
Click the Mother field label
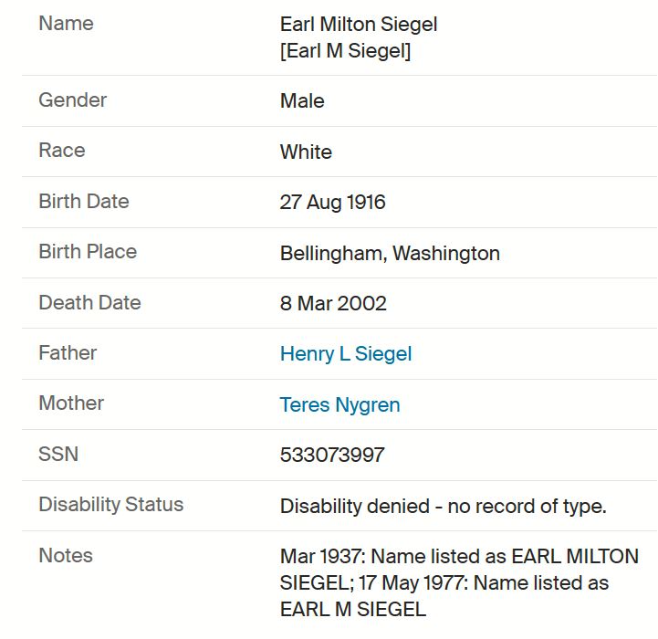pos(71,403)
